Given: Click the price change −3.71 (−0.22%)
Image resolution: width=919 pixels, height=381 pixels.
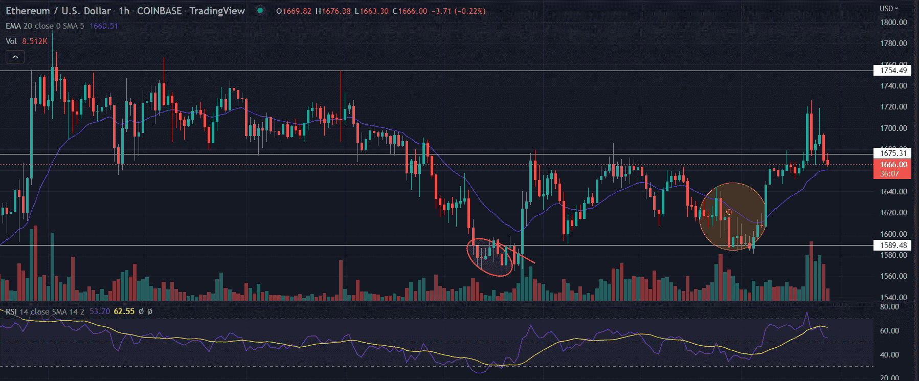Looking at the screenshot, I should [x=458, y=11].
